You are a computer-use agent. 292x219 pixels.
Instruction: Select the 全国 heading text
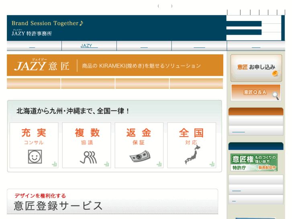[x=191, y=133]
